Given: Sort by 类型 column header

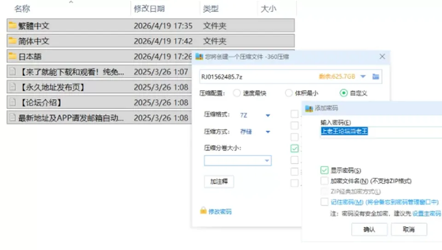Looking at the screenshot, I should point(210,9).
